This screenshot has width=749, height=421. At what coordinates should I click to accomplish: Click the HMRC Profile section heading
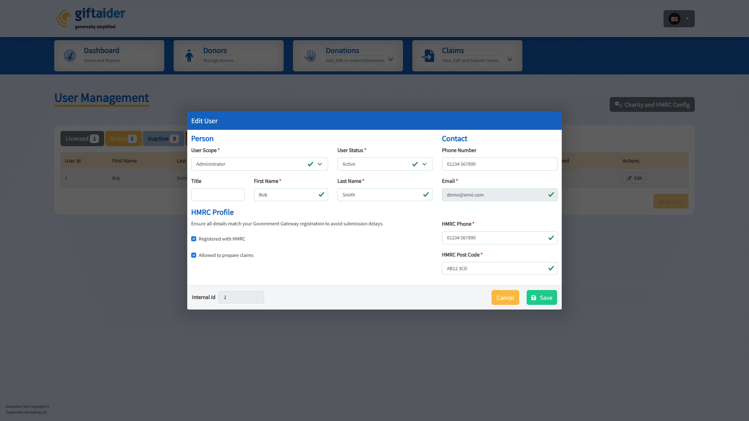coord(212,212)
